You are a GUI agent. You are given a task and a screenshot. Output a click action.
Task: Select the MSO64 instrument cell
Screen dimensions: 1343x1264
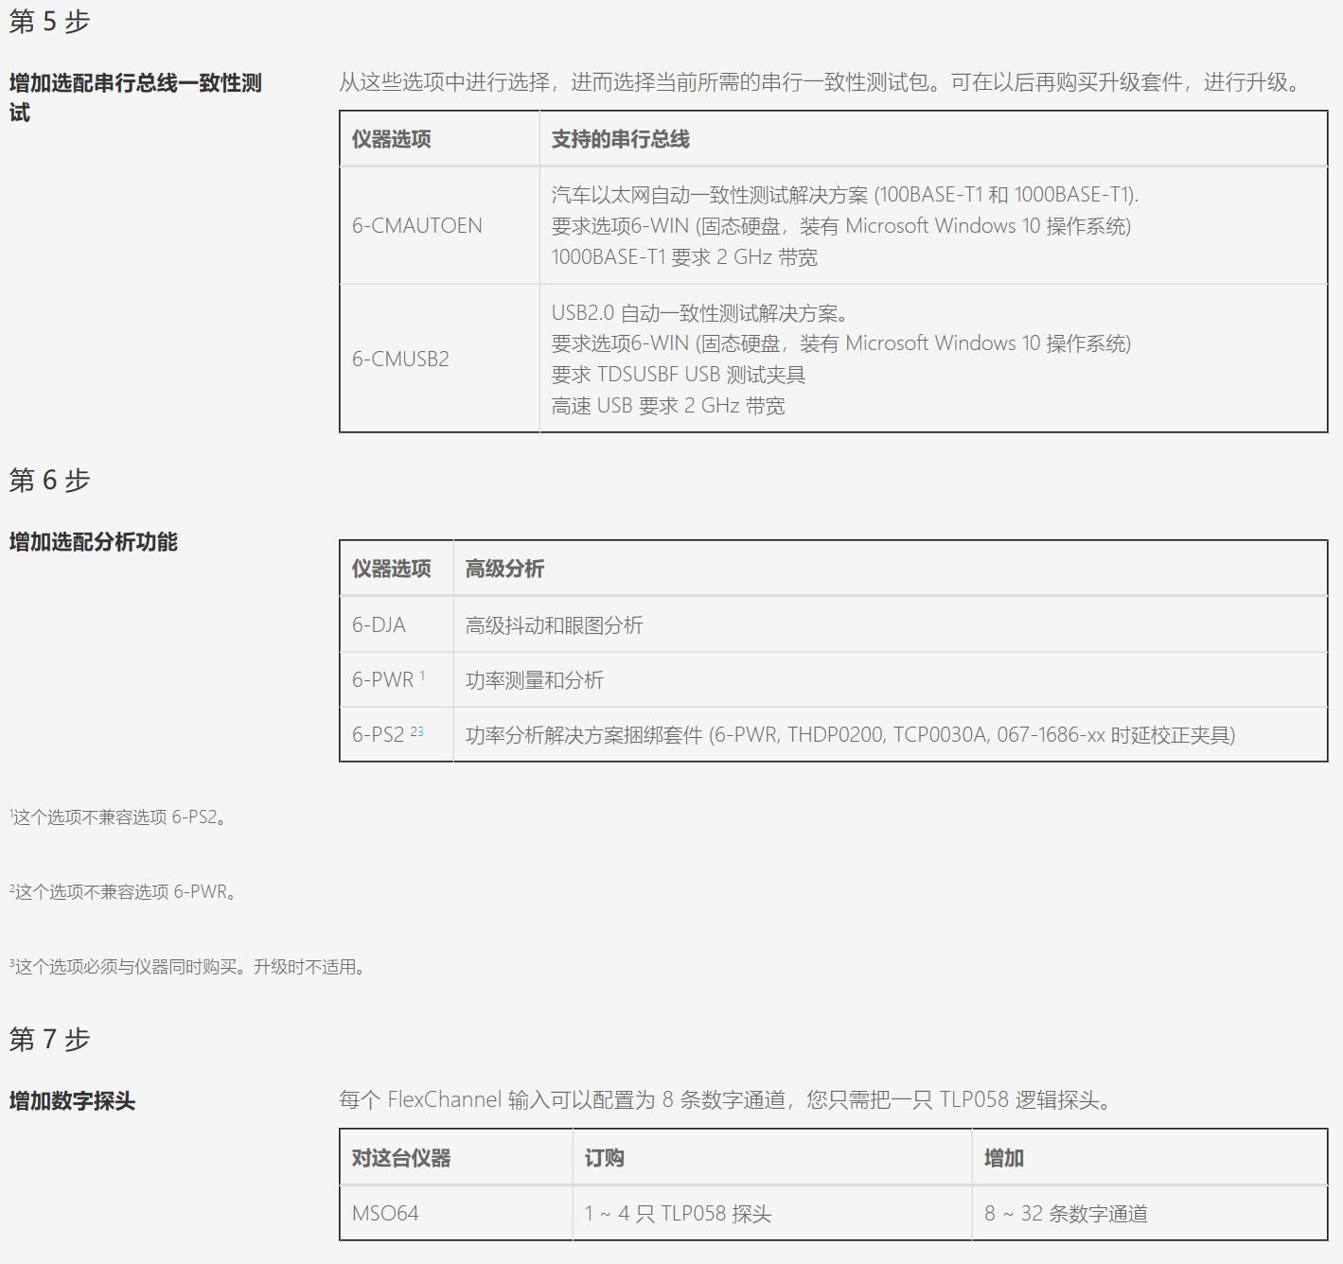click(385, 1214)
